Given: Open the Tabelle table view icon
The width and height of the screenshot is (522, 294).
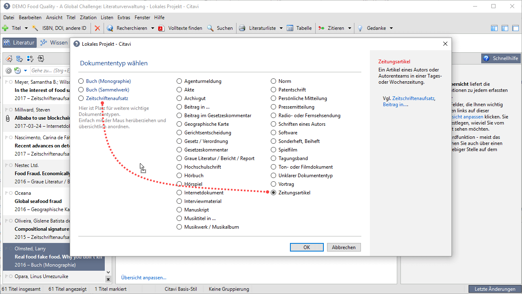Looking at the screenshot, I should point(290,28).
